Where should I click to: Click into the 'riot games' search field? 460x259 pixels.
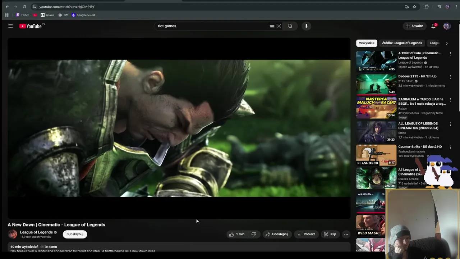(212, 26)
